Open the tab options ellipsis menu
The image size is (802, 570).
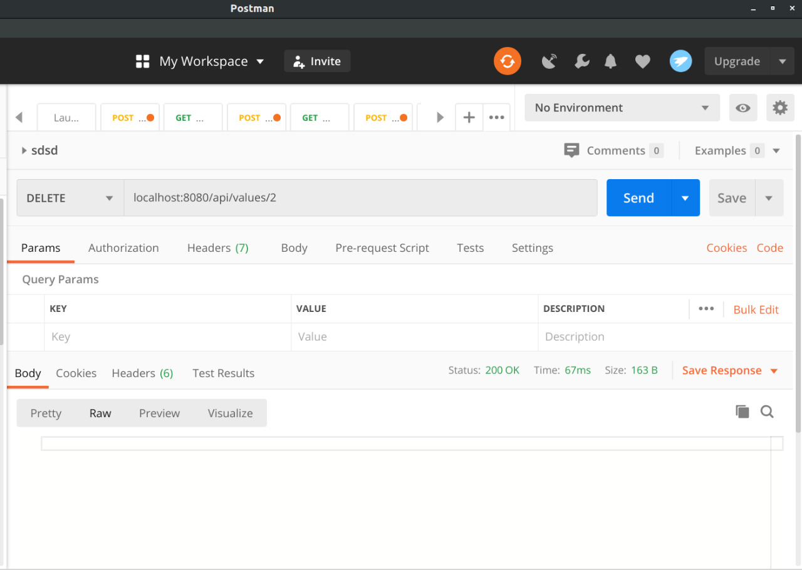[497, 117]
